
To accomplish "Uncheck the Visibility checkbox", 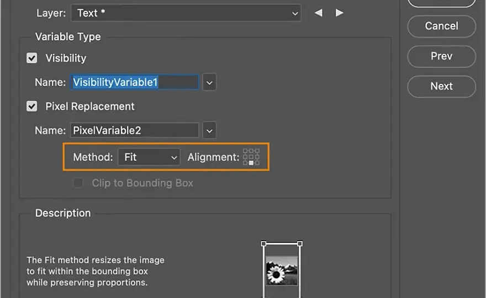I will point(31,58).
